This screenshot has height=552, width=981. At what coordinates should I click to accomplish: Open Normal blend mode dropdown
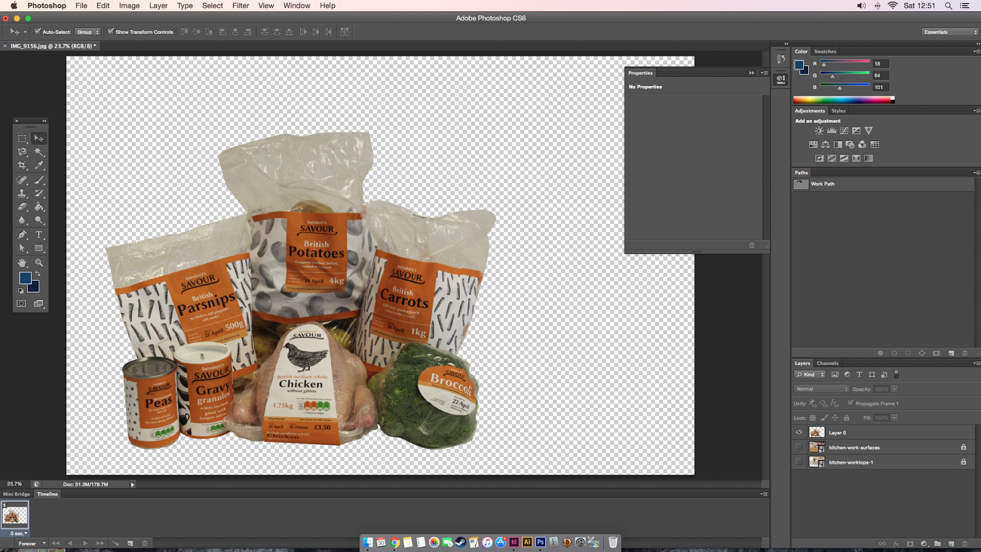[x=822, y=389]
